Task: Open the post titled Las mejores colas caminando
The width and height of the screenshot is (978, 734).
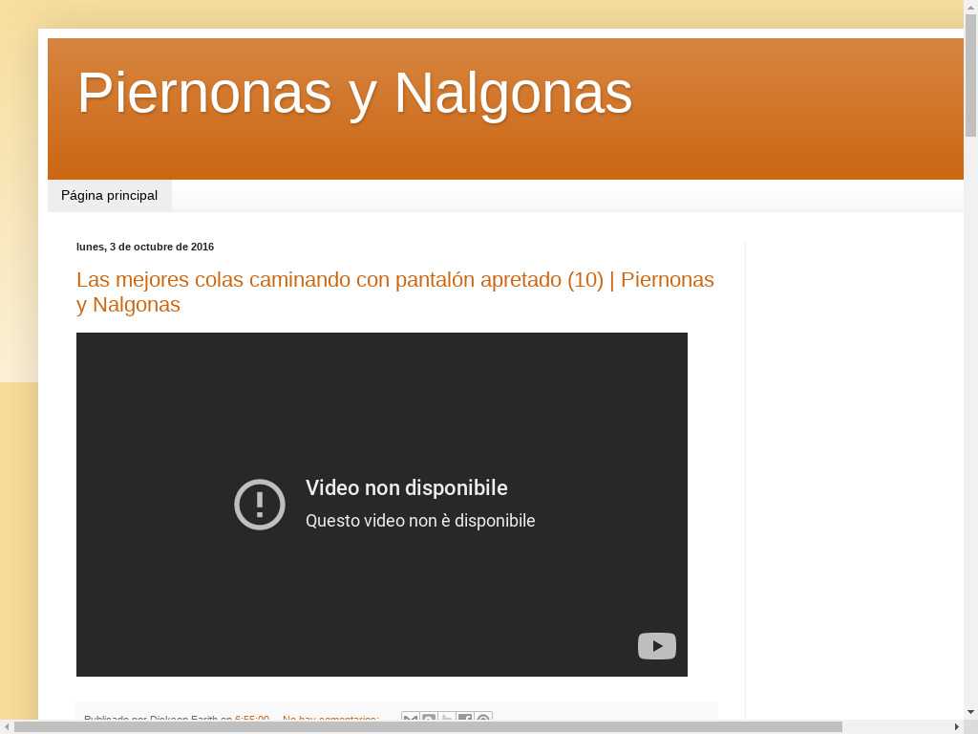Action: [x=394, y=292]
